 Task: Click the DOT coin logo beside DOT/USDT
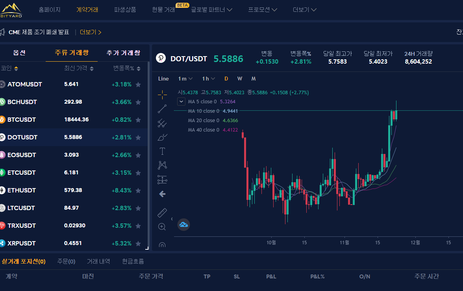click(161, 58)
